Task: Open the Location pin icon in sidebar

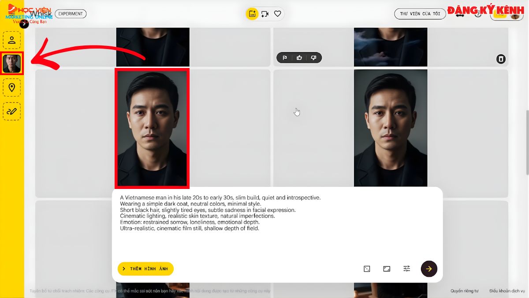Action: (12, 87)
